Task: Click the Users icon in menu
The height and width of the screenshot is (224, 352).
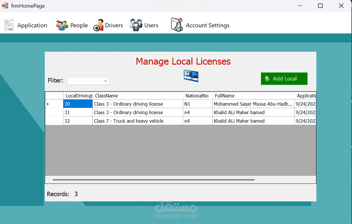Action: click(136, 25)
